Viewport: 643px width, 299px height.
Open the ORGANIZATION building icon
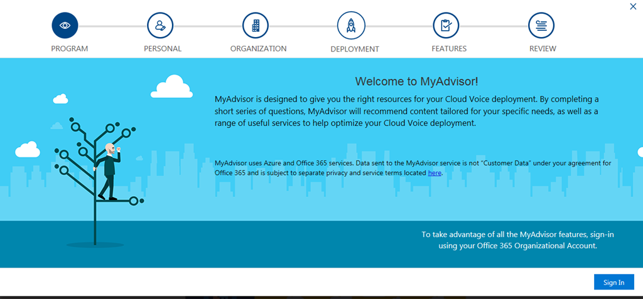pos(256,26)
